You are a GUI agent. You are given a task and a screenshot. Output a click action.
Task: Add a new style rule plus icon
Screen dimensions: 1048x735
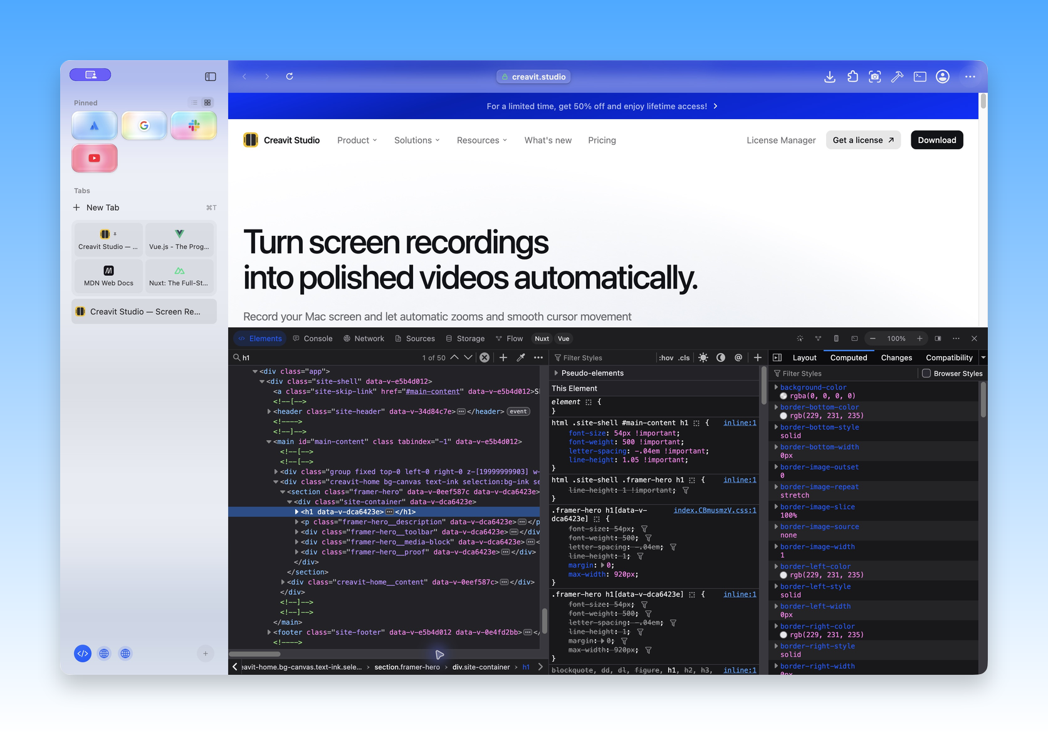[x=757, y=357]
